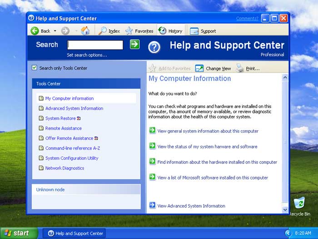Image resolution: width=318 pixels, height=239 pixels.
Task: Click the Print printer icon
Action: pyautogui.click(x=239, y=68)
